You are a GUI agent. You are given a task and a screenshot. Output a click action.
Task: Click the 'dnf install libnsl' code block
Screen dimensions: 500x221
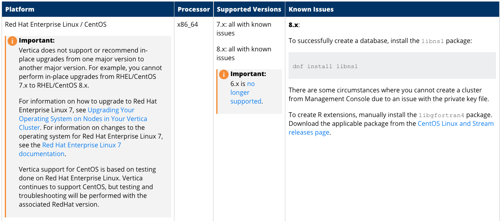click(x=392, y=66)
